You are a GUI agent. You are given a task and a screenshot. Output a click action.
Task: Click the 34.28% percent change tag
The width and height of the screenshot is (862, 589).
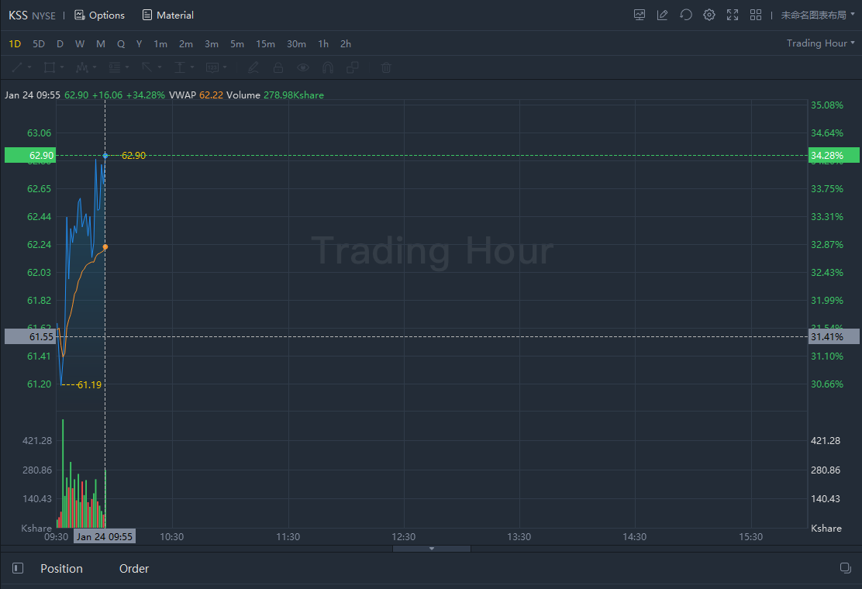(834, 156)
